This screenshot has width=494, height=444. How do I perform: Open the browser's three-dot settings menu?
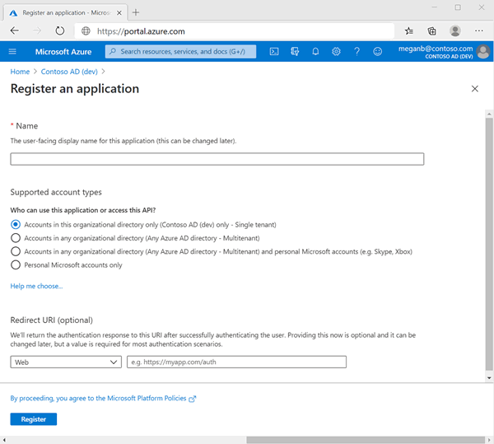click(478, 30)
